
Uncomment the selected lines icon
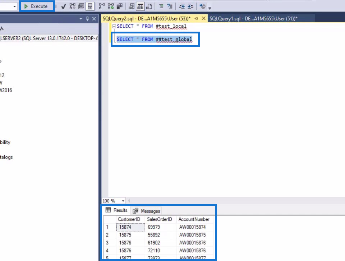tap(170, 6)
